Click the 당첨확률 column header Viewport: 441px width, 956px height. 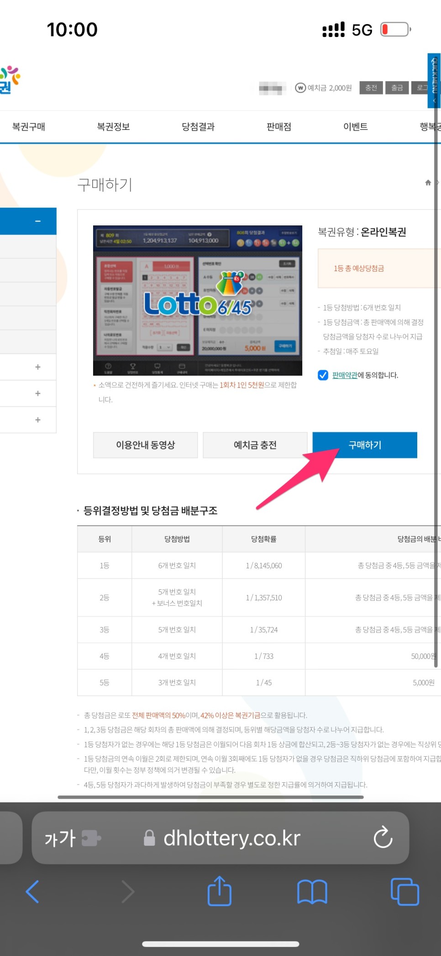[264, 539]
